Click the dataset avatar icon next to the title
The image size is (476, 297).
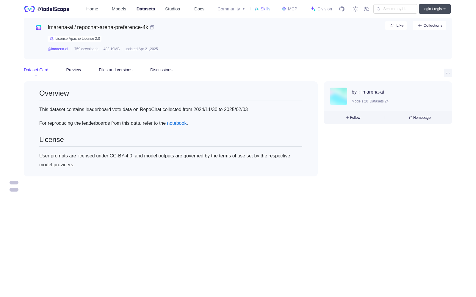pos(38,27)
